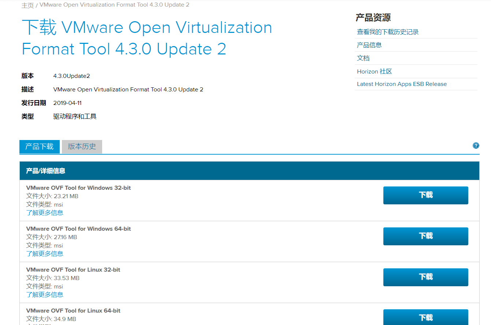491x325 pixels.
Task: Select file size text 33.53 MB
Action: coord(66,278)
